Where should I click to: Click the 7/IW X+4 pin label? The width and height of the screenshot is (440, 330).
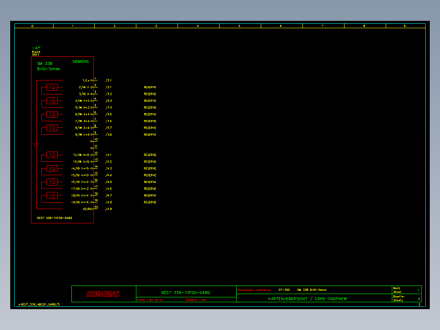(82, 121)
